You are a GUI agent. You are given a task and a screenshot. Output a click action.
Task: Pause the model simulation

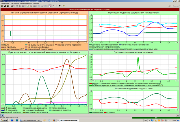pos(56,6)
